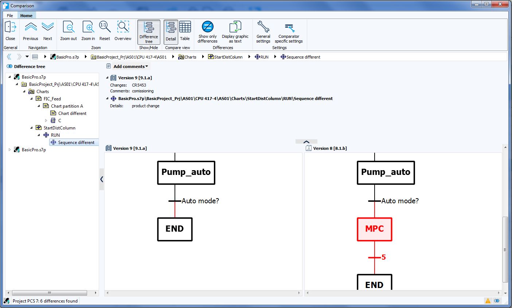Select the AS01 CPU 417-4 breadcrumb

tap(129, 57)
